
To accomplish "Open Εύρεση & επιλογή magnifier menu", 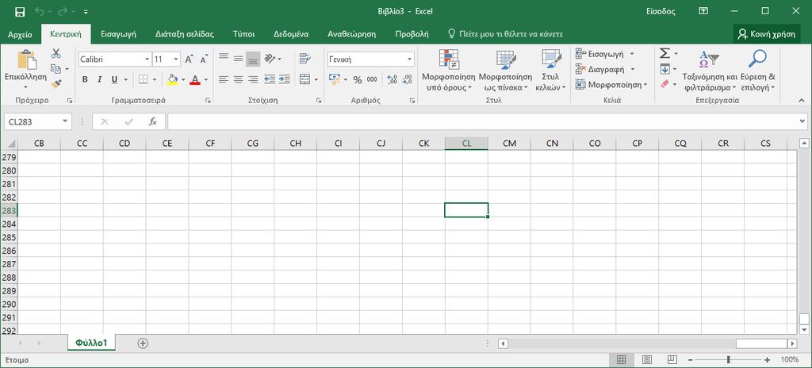I will point(757,70).
